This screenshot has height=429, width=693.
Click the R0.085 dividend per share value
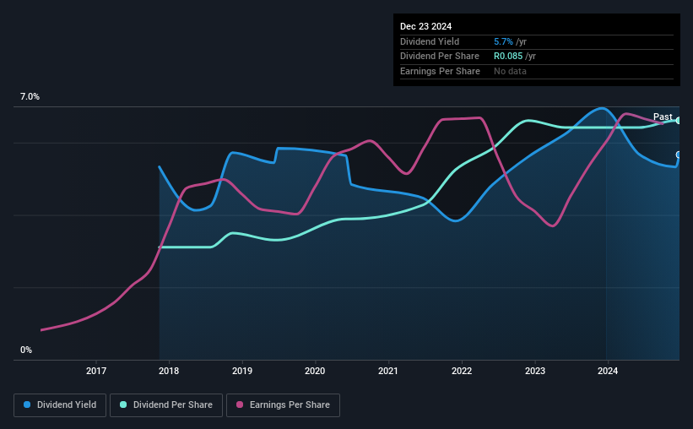point(508,57)
